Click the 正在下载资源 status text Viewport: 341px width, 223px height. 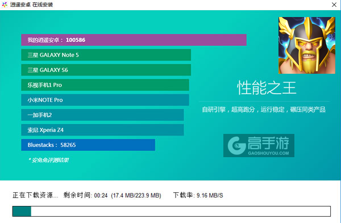[x=35, y=195]
